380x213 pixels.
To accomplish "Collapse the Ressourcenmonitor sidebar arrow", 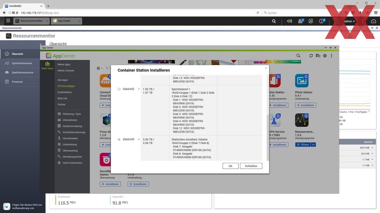I will coord(41,45).
